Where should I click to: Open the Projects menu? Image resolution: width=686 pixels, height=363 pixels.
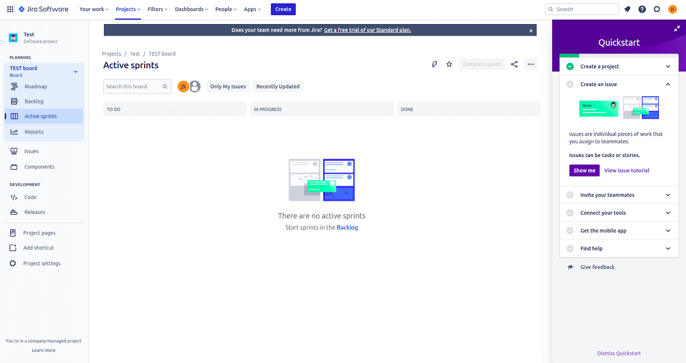[128, 9]
